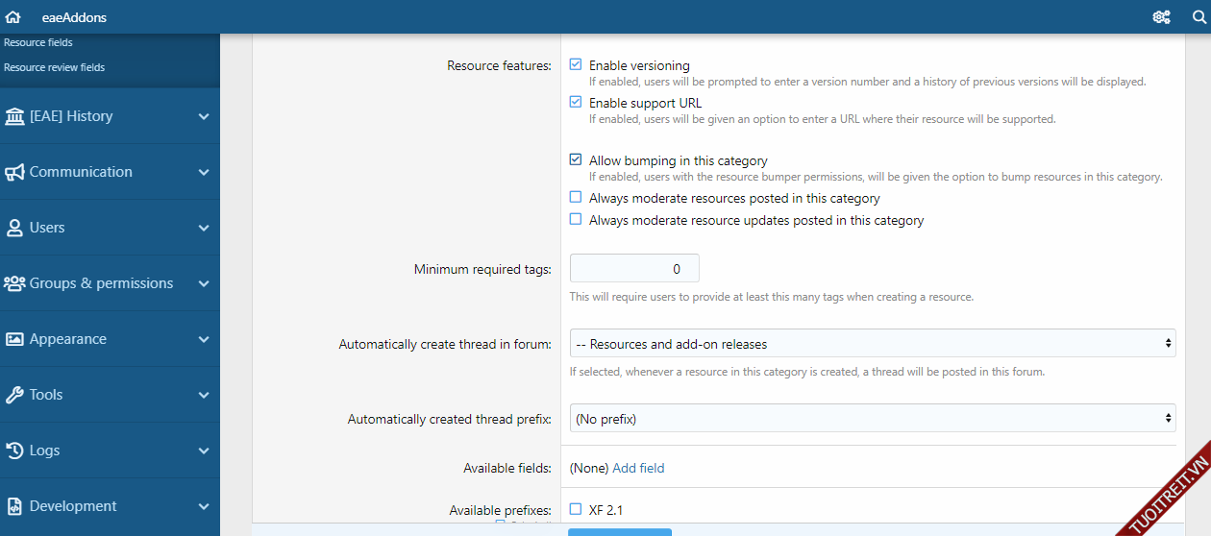Click the Logs history clock icon
The height and width of the screenshot is (536, 1211).
(x=14, y=451)
